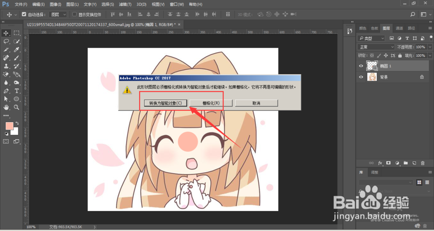Open the workspace switcher dropdown
The width and height of the screenshot is (434, 231).
(425, 14)
